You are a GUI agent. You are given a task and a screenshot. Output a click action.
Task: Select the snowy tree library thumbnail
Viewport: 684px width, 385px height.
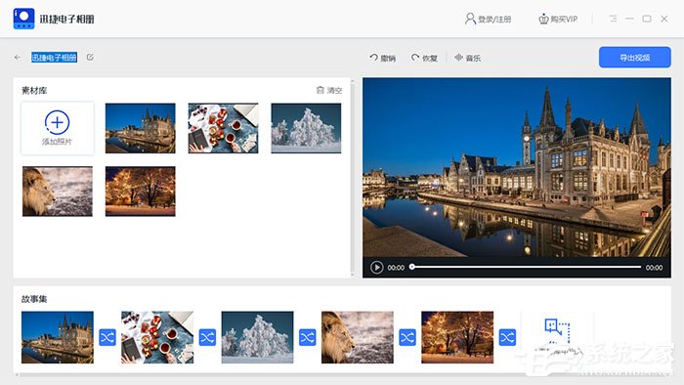click(306, 128)
